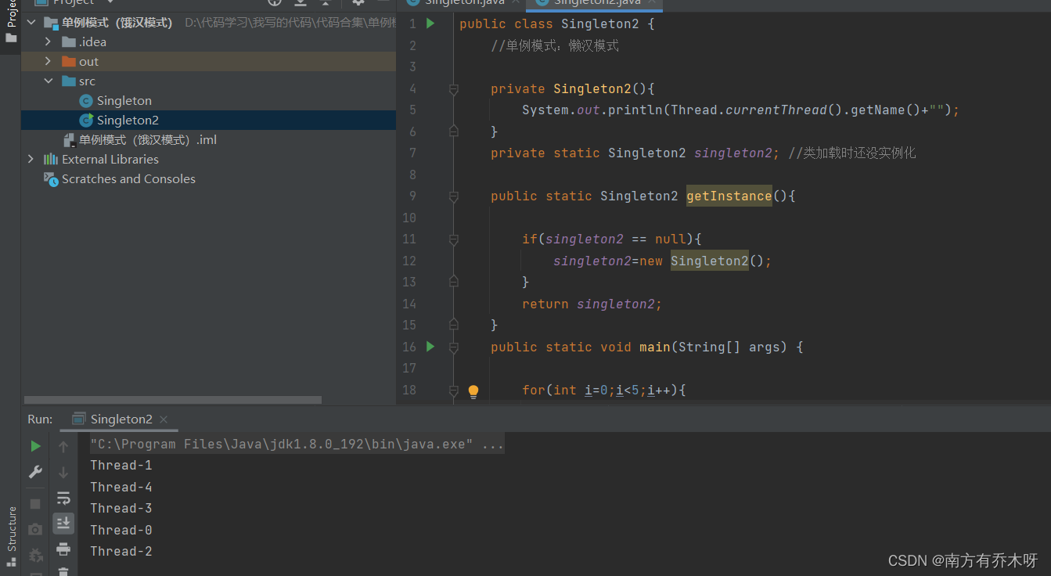This screenshot has width=1051, height=576.
Task: Switch to the Singleton.java tab
Action: [461, 3]
